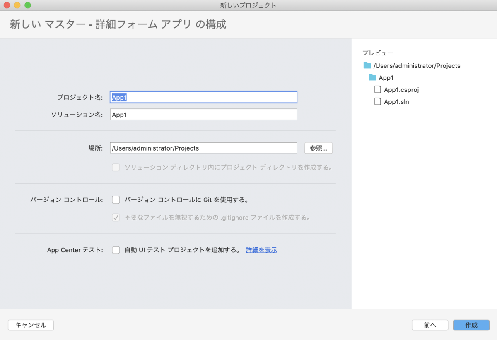Click the ソリューション ディレクトリ内に作成 checkbox
The width and height of the screenshot is (497, 340).
116,168
